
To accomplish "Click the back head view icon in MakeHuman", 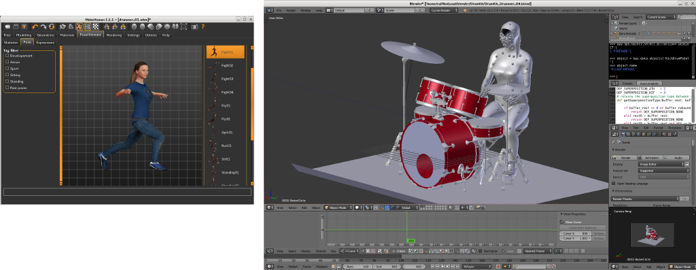I will (142, 27).
